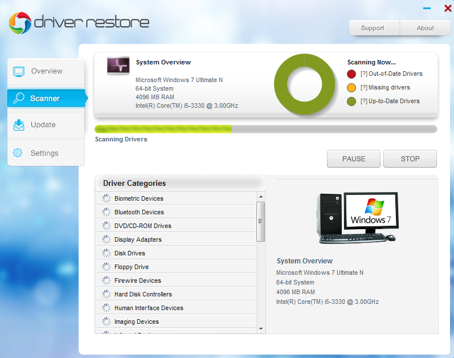Click top panel Microsoft Windows 7 Ultimate N
Image resolution: width=454 pixels, height=358 pixels.
[x=179, y=80]
